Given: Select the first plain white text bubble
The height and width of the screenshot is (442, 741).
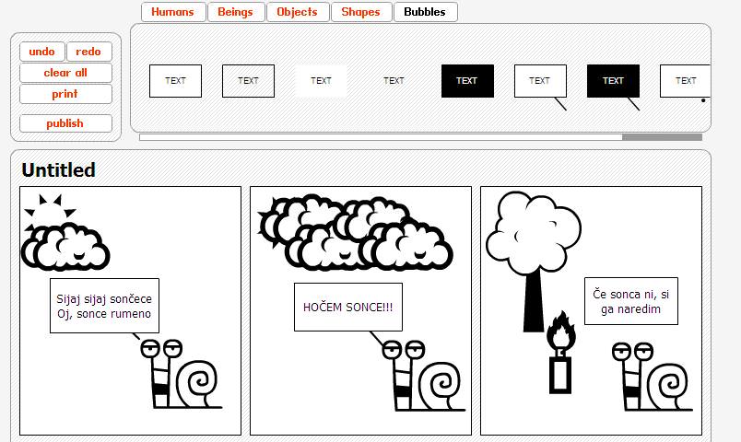Looking at the screenshot, I should coord(175,81).
